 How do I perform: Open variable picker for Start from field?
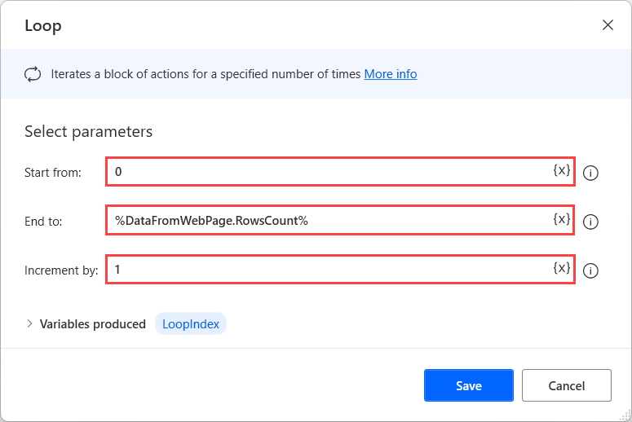point(561,171)
